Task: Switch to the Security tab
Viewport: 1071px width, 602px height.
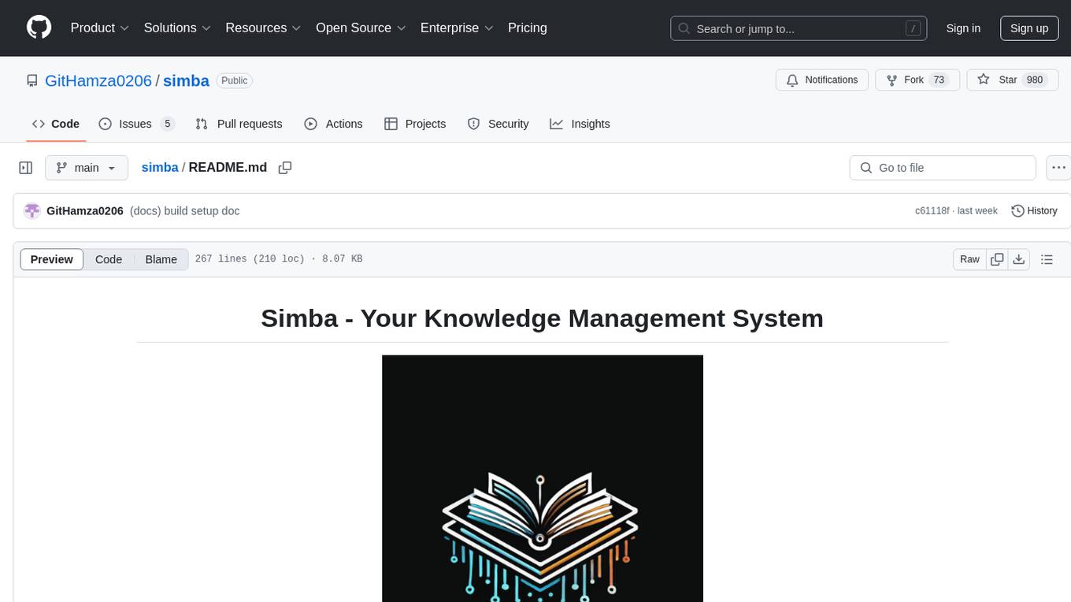Action: pyautogui.click(x=498, y=124)
